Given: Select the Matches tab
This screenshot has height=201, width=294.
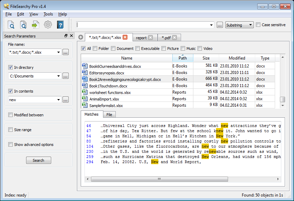Looking at the screenshot, I should 91,114.
